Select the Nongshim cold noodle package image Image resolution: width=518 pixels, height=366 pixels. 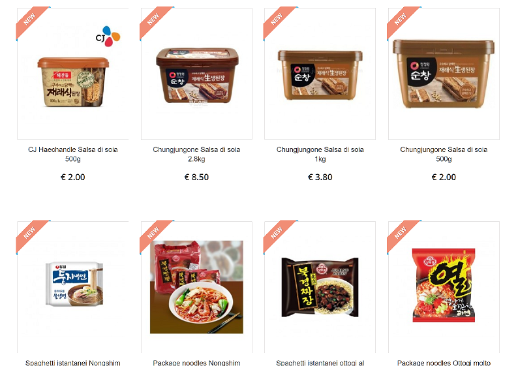74,284
